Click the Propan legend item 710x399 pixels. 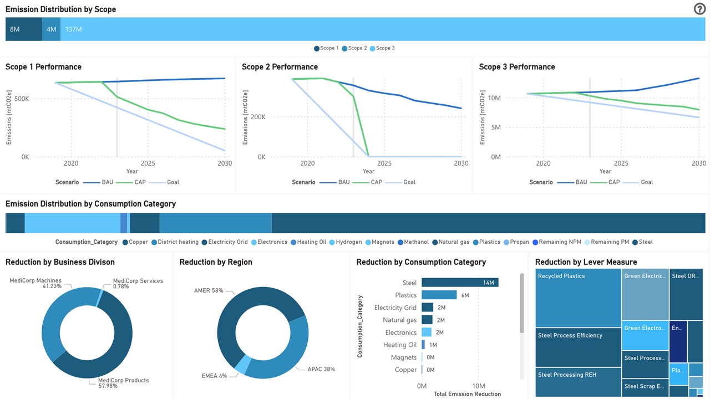click(x=516, y=242)
